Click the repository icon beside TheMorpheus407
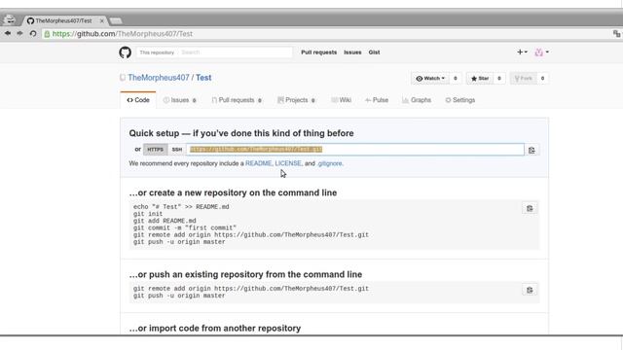The height and width of the screenshot is (350, 623). click(x=123, y=78)
